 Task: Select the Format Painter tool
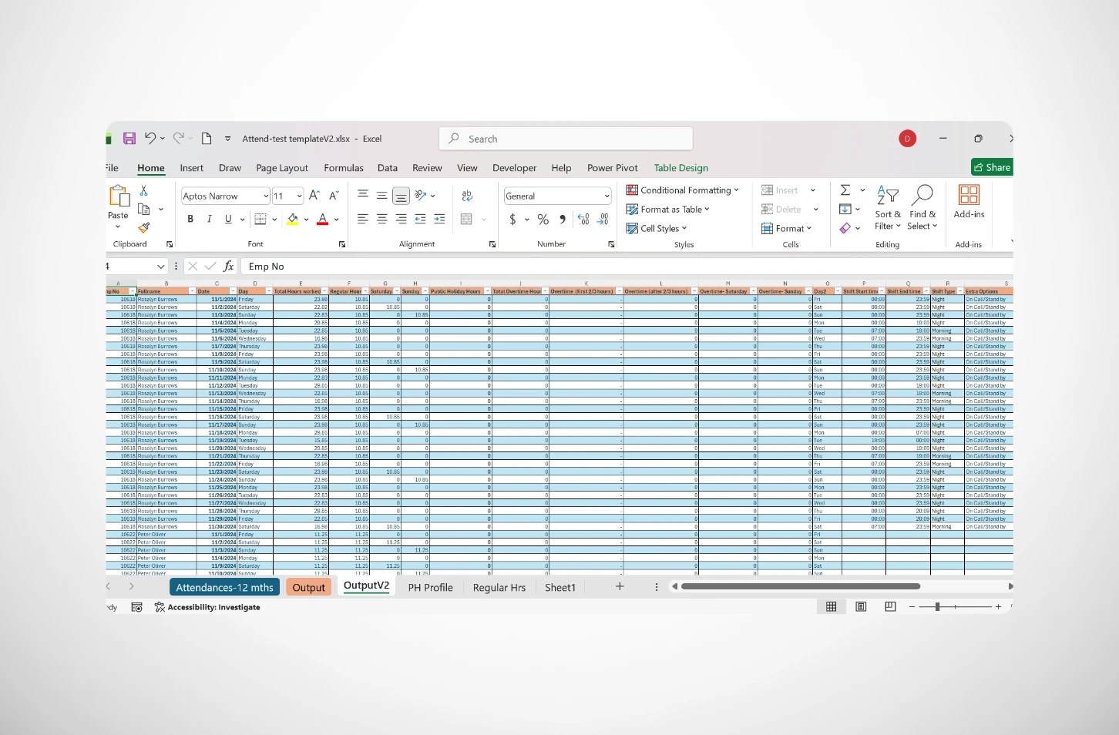coord(143,228)
